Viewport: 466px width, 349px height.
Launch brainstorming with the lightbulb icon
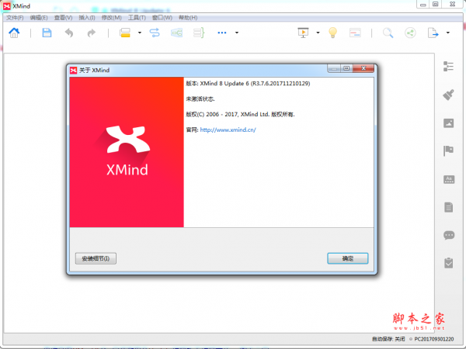tap(333, 33)
